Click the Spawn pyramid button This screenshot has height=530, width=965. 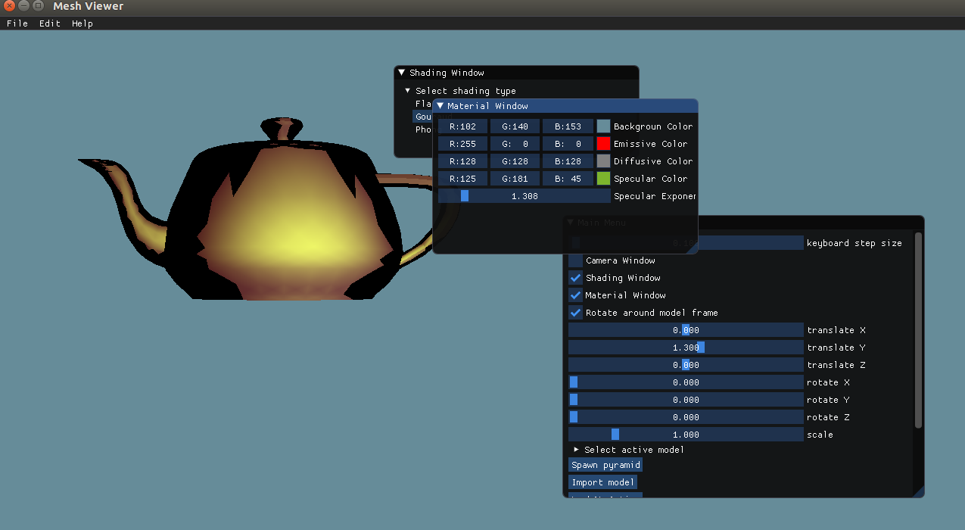[x=605, y=465]
